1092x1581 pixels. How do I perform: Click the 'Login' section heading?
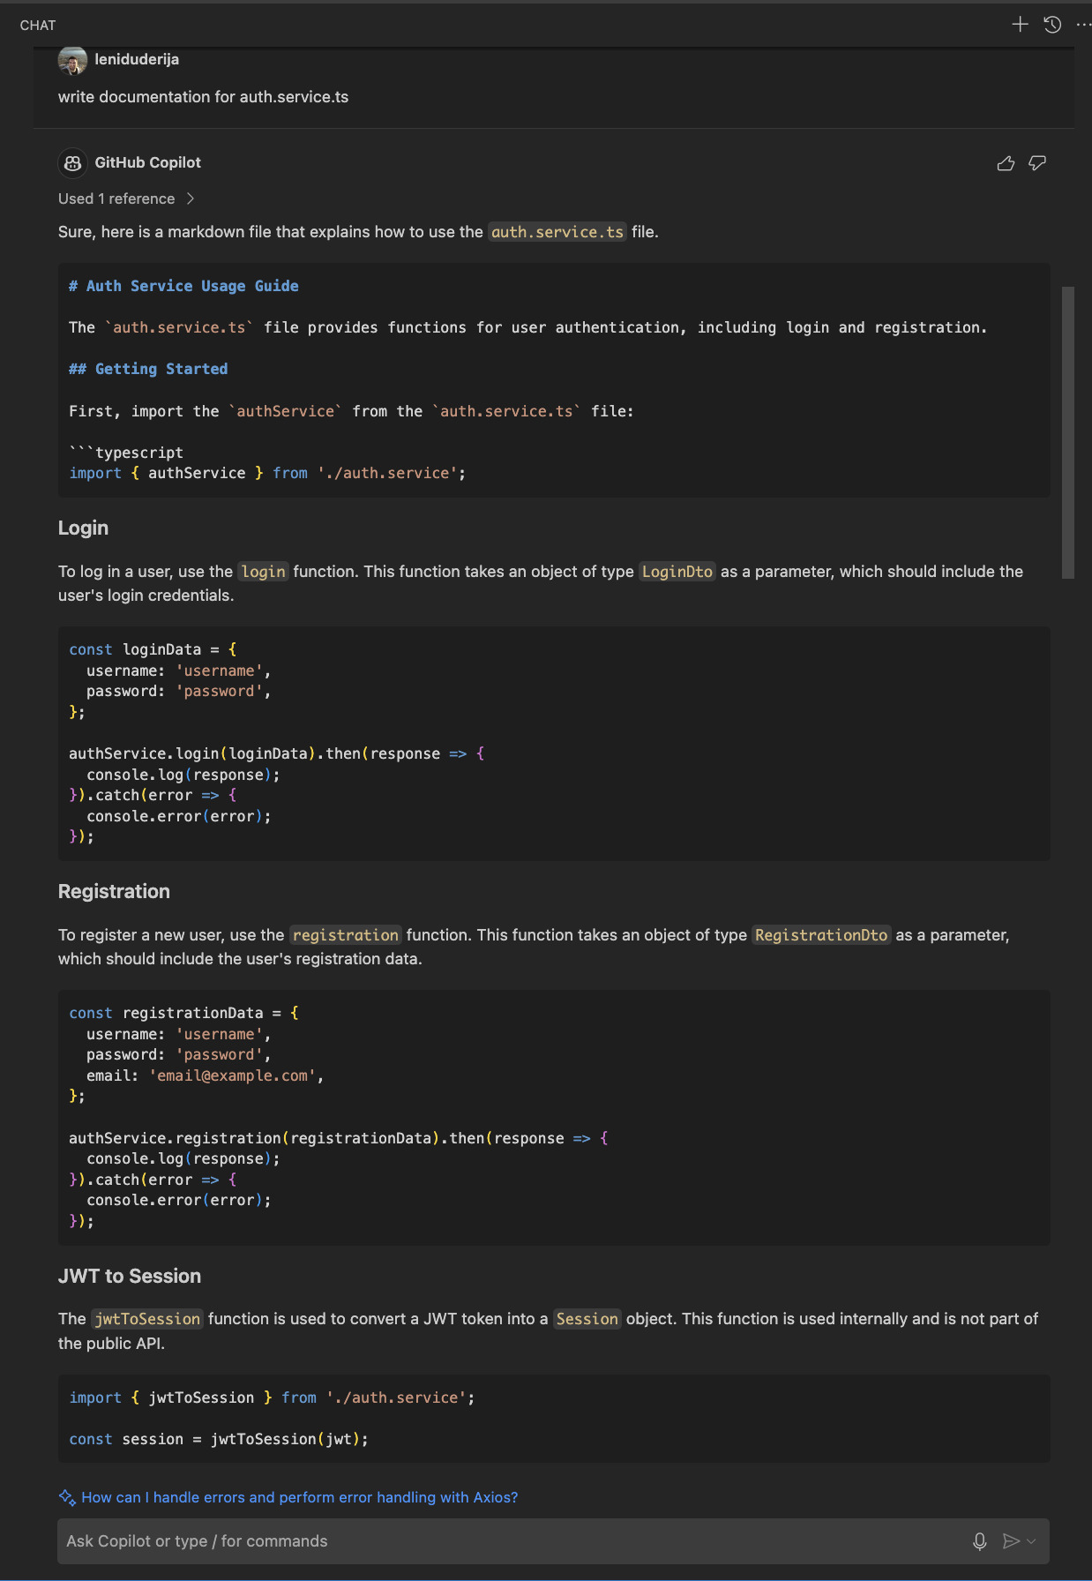coord(83,528)
